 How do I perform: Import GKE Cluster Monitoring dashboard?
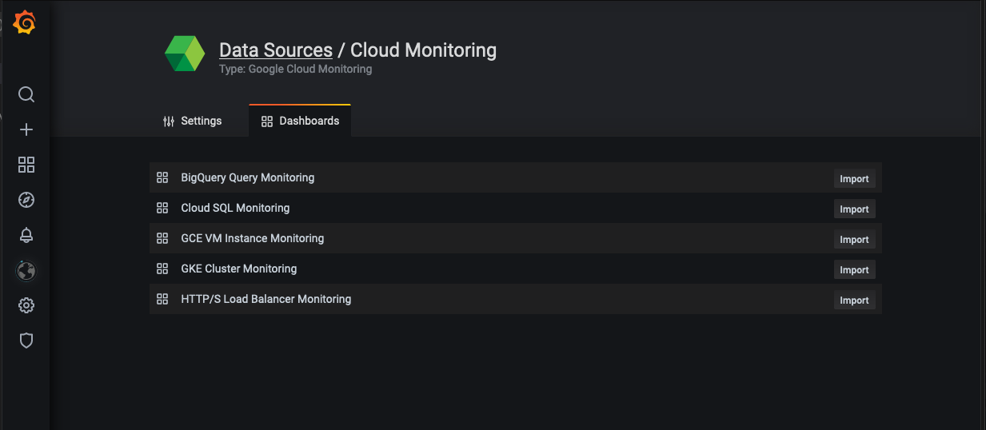[x=854, y=270]
